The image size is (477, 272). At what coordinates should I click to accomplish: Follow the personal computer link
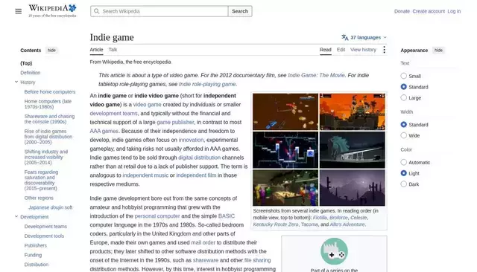coord(157,216)
